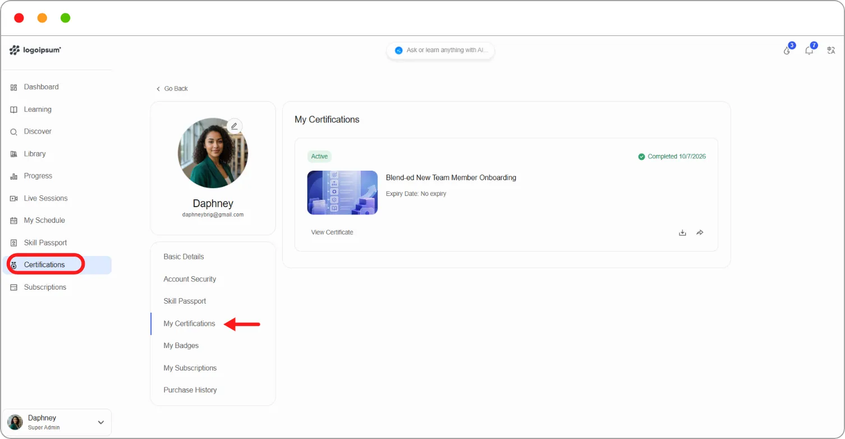Click the orange minimize window button
The width and height of the screenshot is (845, 439).
[x=42, y=18]
